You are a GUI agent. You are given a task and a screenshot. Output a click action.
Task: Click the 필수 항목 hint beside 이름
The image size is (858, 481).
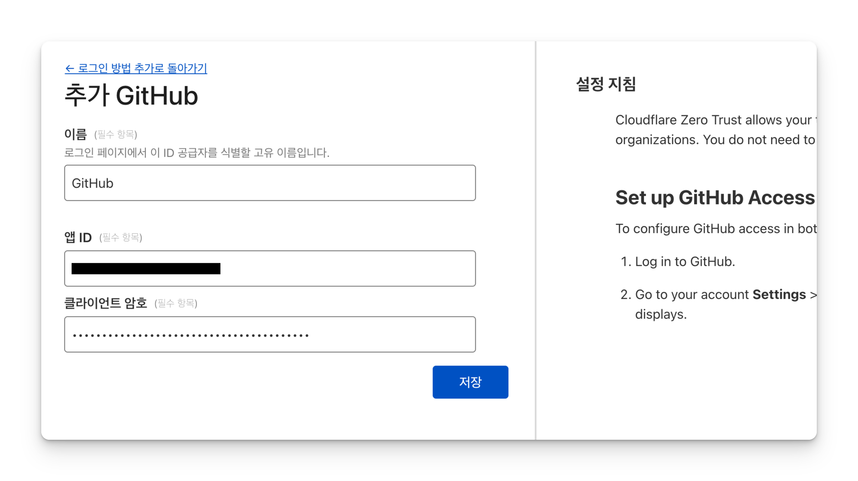(116, 135)
